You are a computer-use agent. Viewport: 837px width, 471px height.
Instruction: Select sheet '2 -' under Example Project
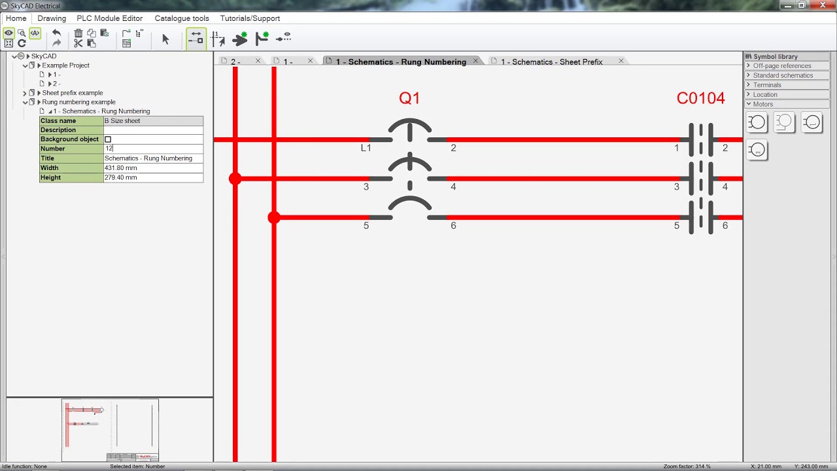[x=56, y=84]
